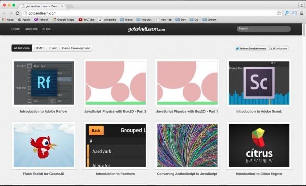Expand the Popular bookmarks folder
The height and width of the screenshot is (186, 306).
click(x=144, y=20)
